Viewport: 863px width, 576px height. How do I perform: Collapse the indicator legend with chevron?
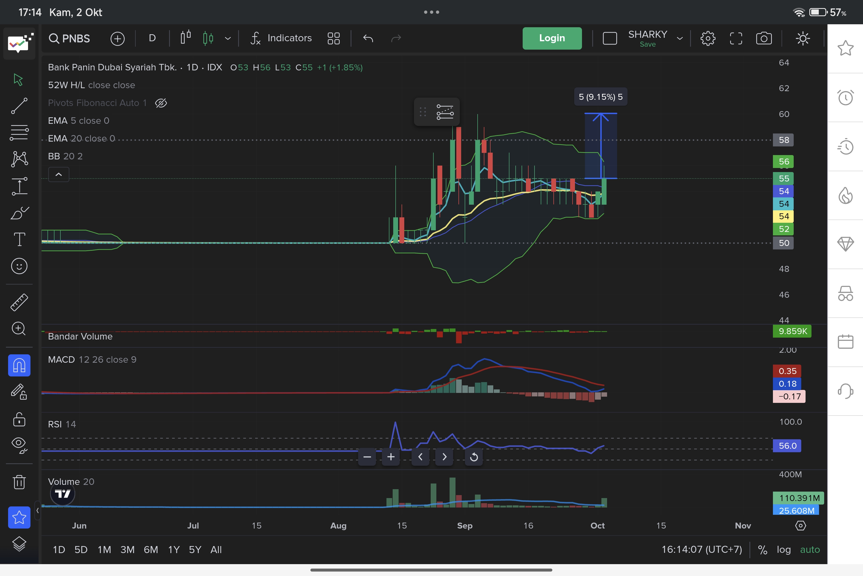[x=59, y=174]
